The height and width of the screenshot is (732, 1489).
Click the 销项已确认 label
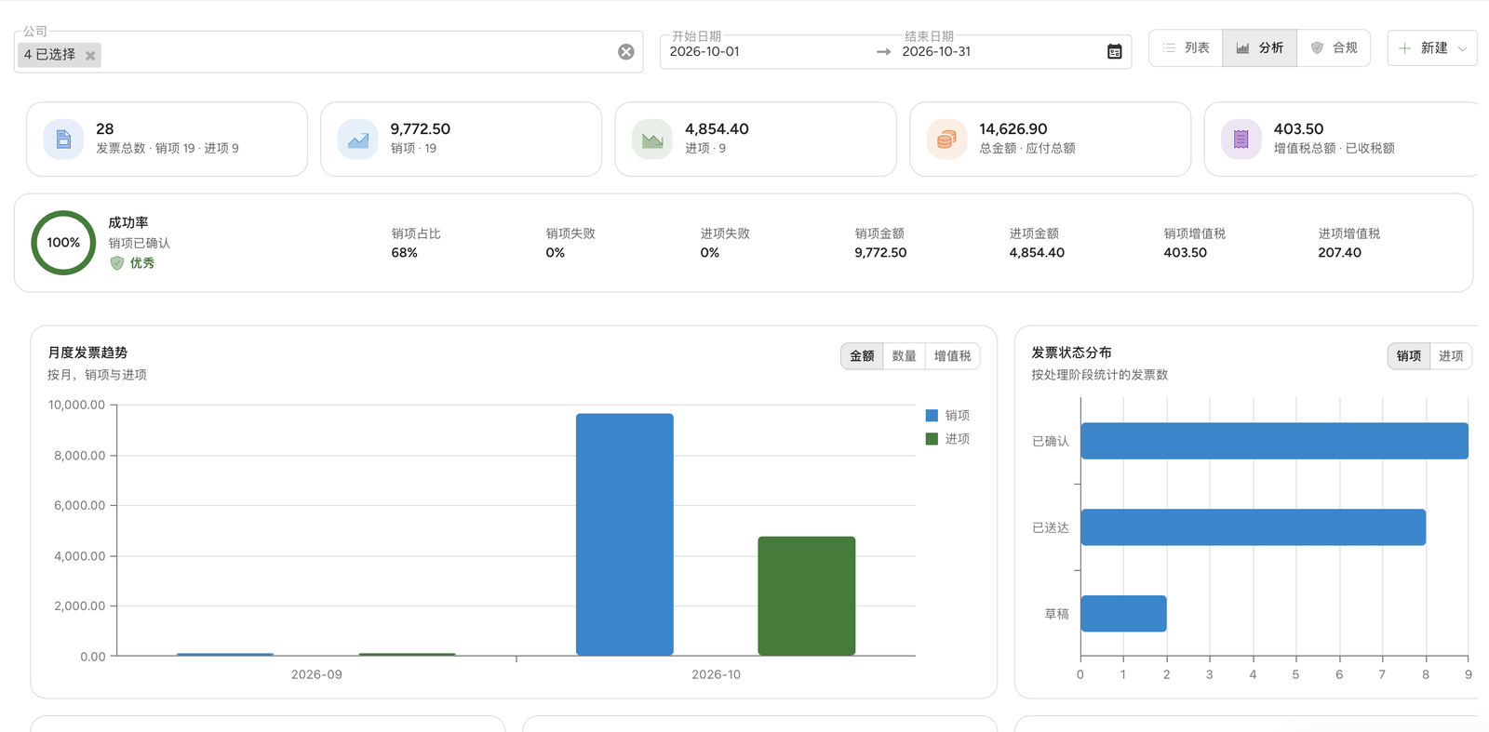[139, 244]
